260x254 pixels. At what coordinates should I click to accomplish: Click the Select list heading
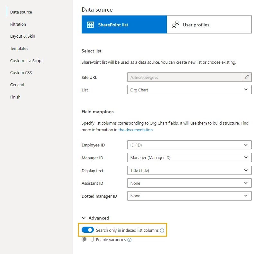(x=91, y=51)
